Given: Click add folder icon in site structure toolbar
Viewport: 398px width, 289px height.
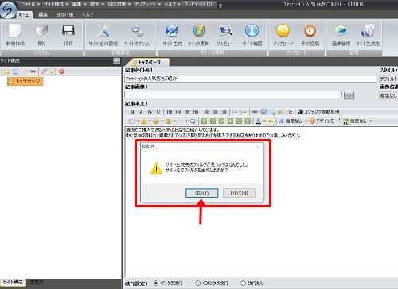Looking at the screenshot, I should click(7, 71).
